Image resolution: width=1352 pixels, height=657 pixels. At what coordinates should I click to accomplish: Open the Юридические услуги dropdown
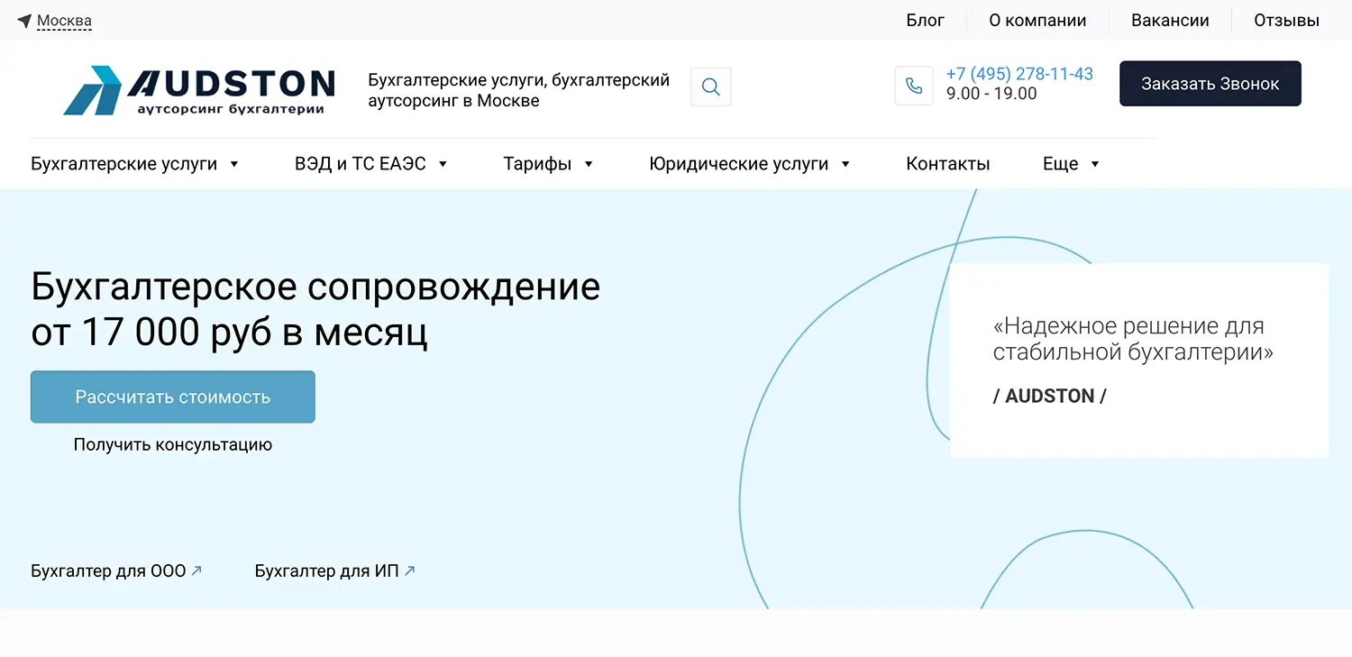749,164
